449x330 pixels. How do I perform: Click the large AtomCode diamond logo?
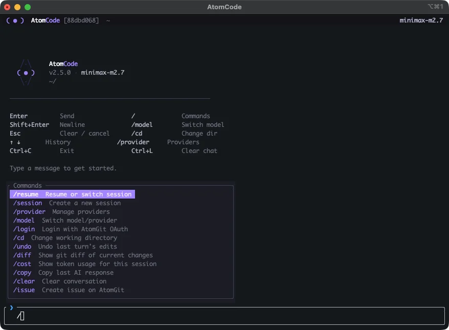point(26,73)
